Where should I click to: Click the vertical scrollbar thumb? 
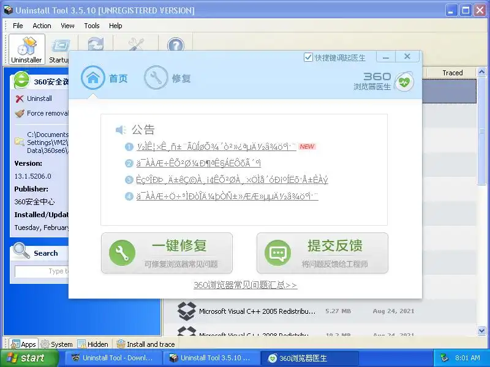tap(481, 132)
